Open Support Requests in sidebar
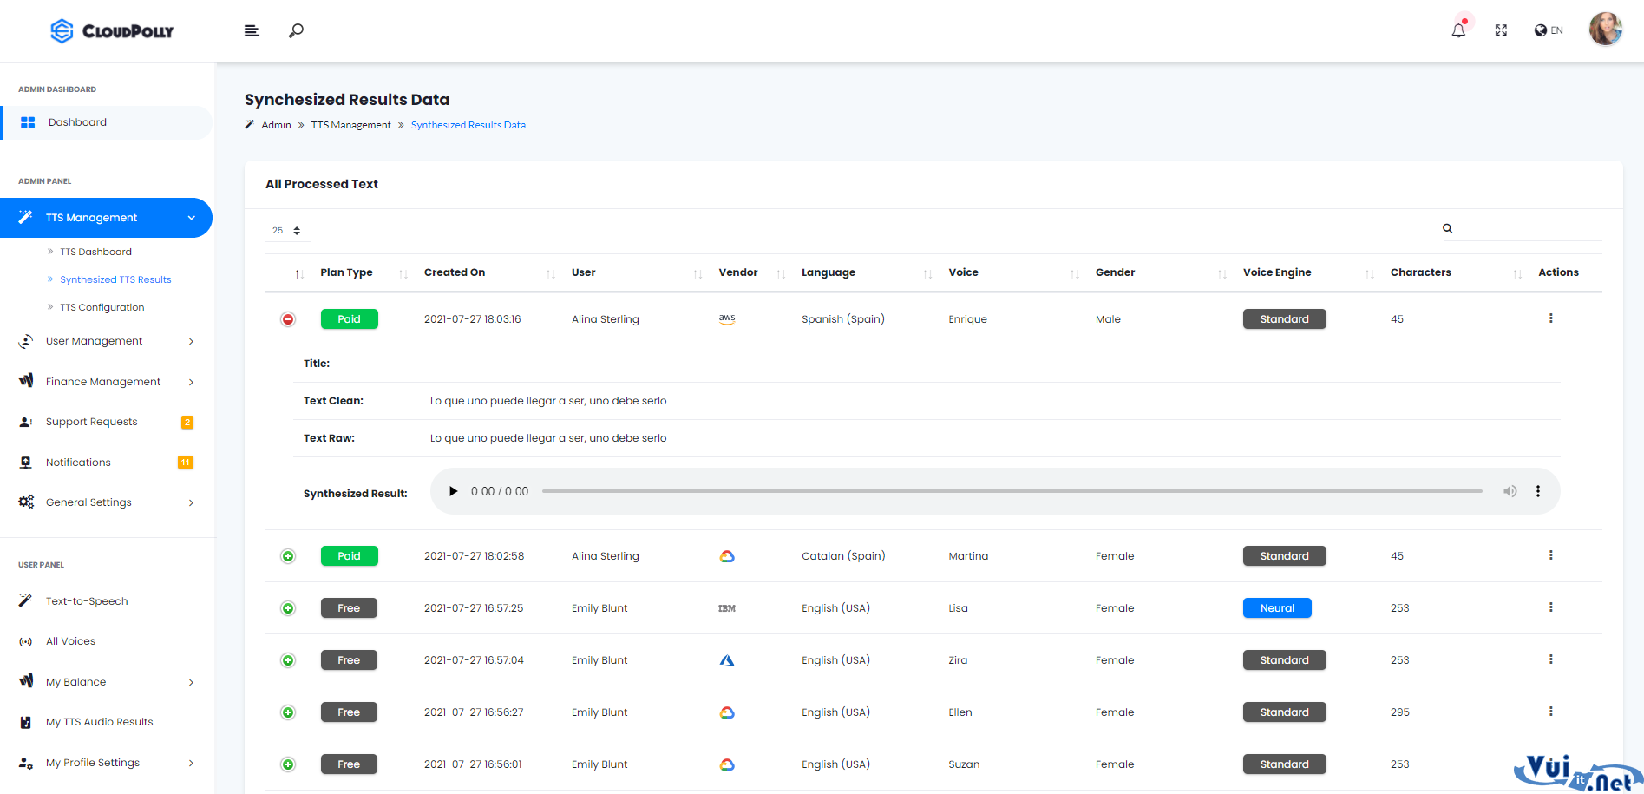This screenshot has width=1644, height=794. coord(91,422)
